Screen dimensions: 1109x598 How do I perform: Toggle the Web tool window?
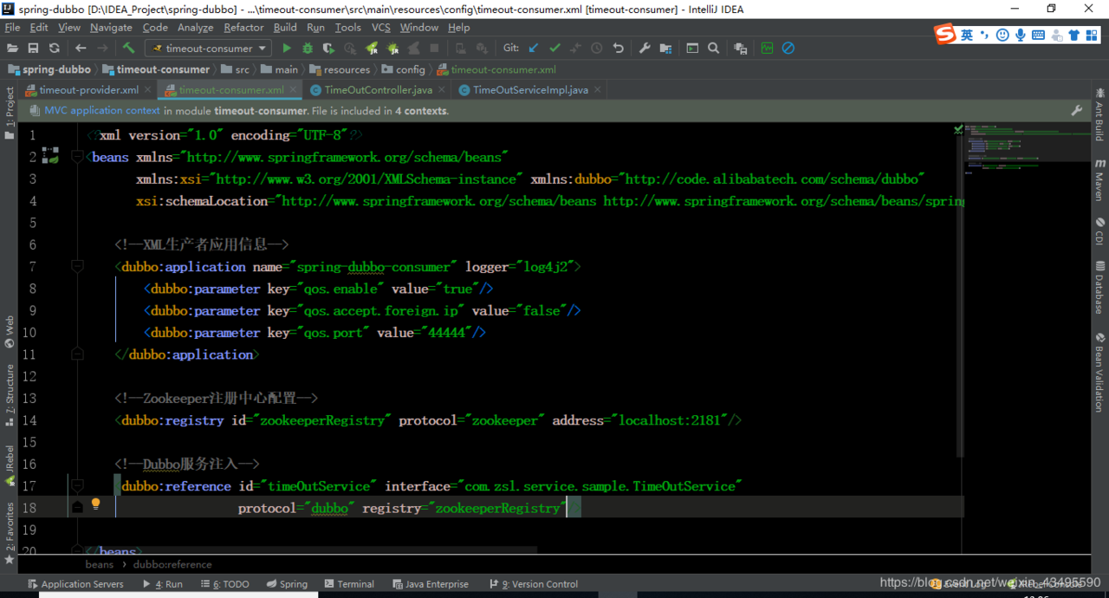click(x=10, y=334)
